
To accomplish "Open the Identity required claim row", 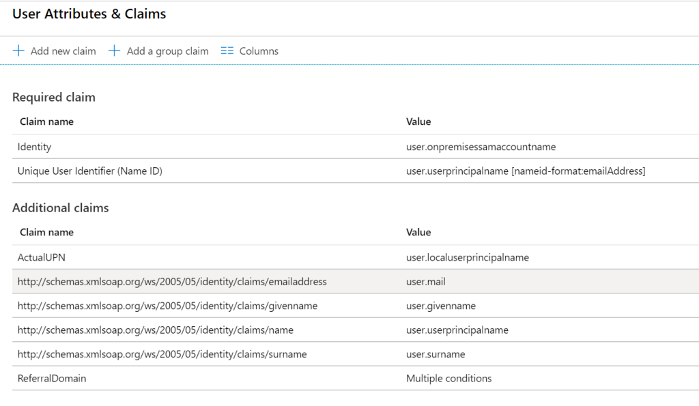I will 355,147.
